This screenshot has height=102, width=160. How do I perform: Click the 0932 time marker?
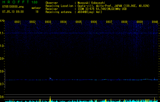(x=33, y=22)
